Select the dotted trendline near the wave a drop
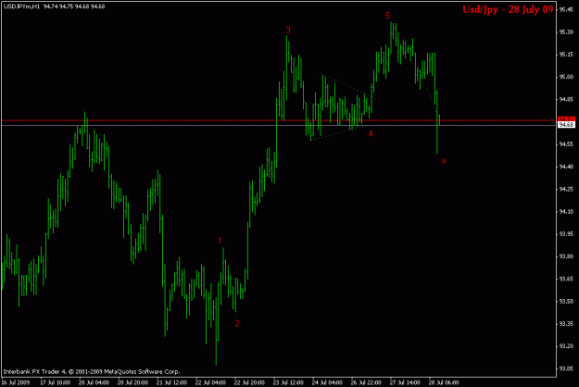Viewport: 579px width, 387px height. point(432,100)
